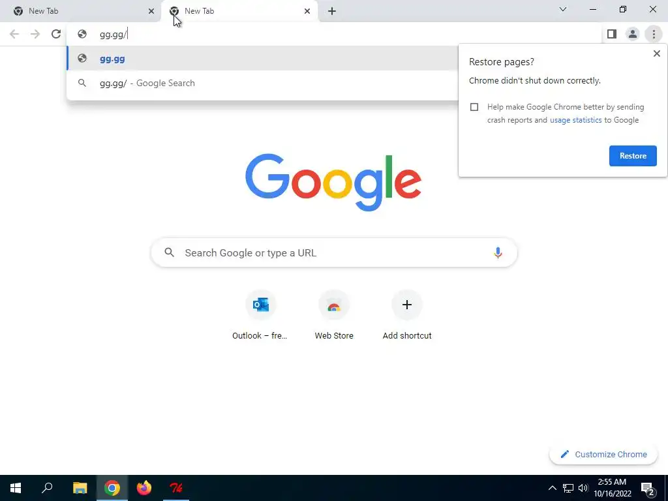Open the Web Store shortcut

[333, 315]
